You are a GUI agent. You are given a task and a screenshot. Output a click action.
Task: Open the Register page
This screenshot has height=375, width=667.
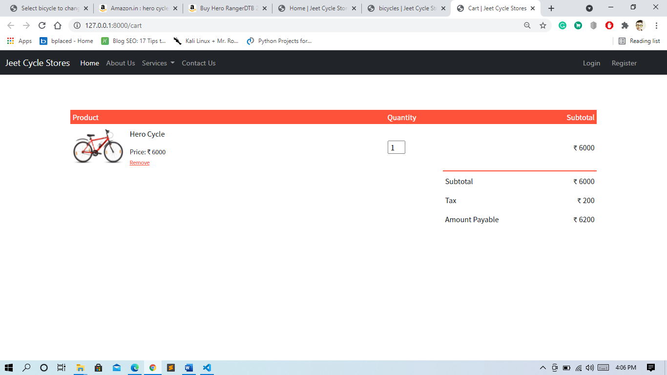click(624, 63)
